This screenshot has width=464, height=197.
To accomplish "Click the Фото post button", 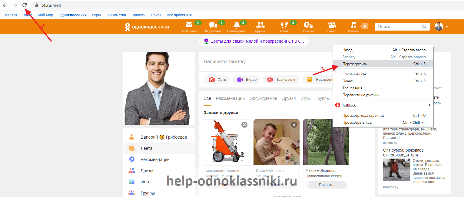I will [217, 80].
